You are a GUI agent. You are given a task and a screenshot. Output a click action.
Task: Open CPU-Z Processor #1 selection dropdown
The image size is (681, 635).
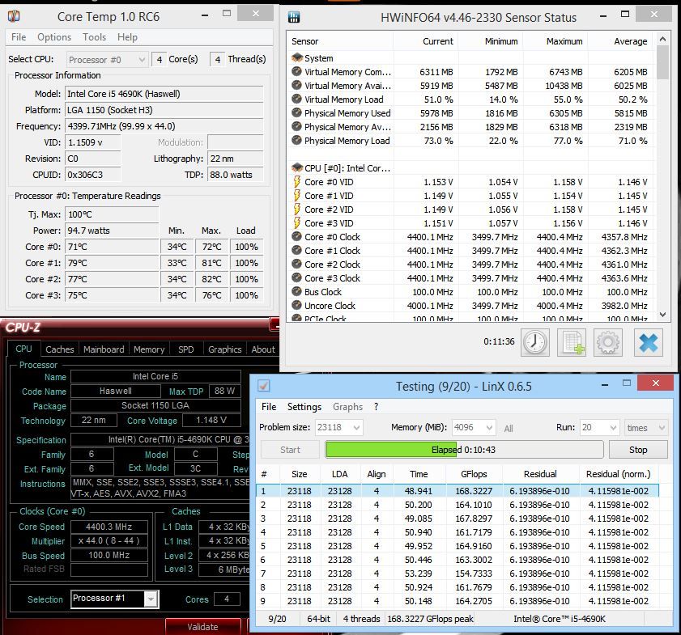115,599
